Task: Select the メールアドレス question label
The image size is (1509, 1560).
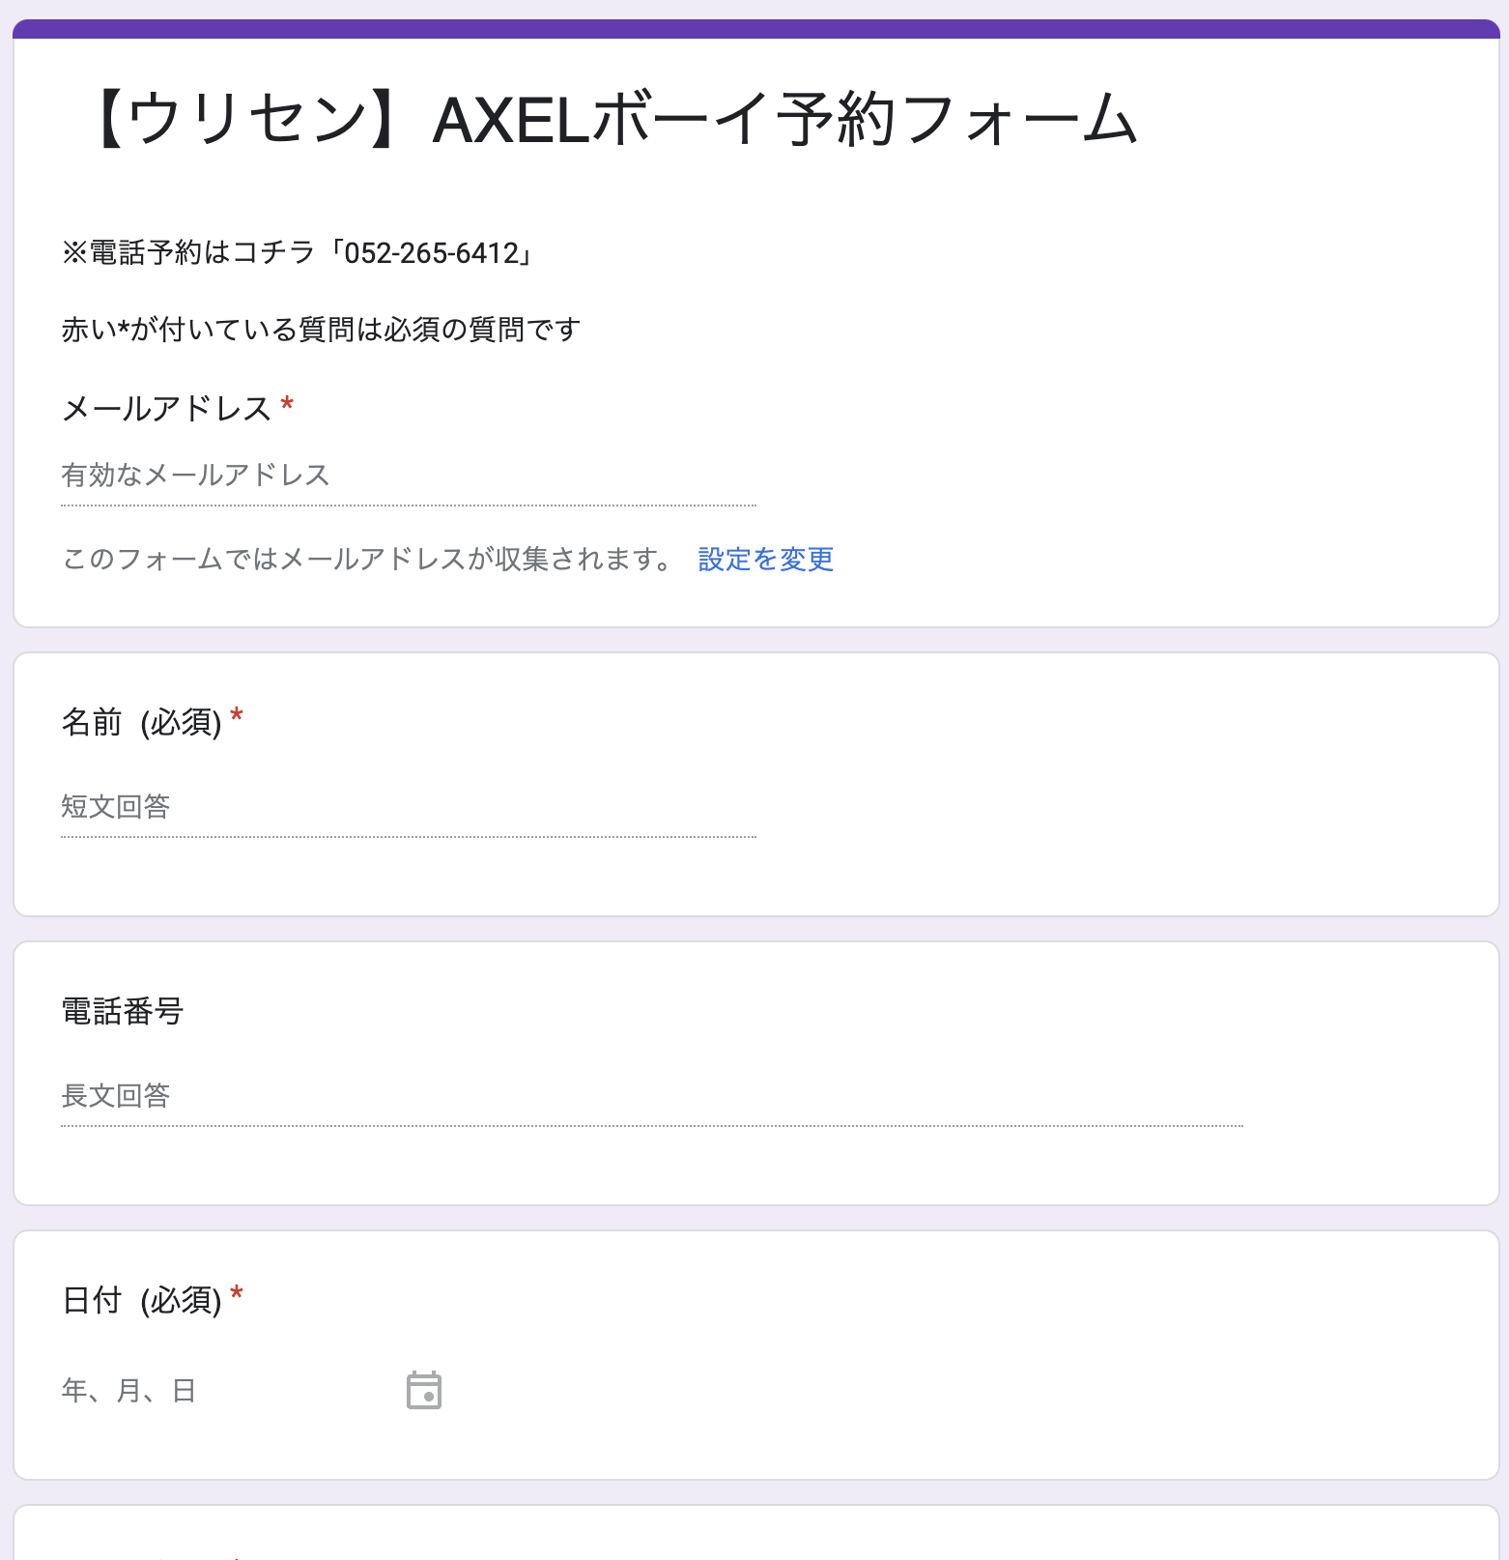Action: tap(166, 409)
